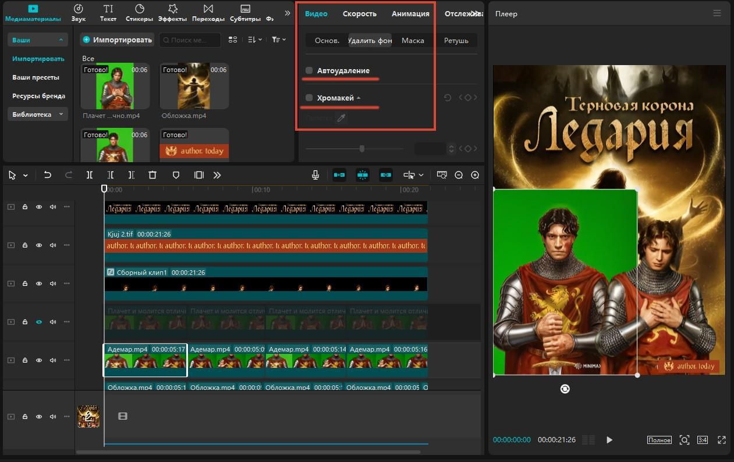Click the chroma key intensity slider handle
The width and height of the screenshot is (734, 462).
coord(362,149)
